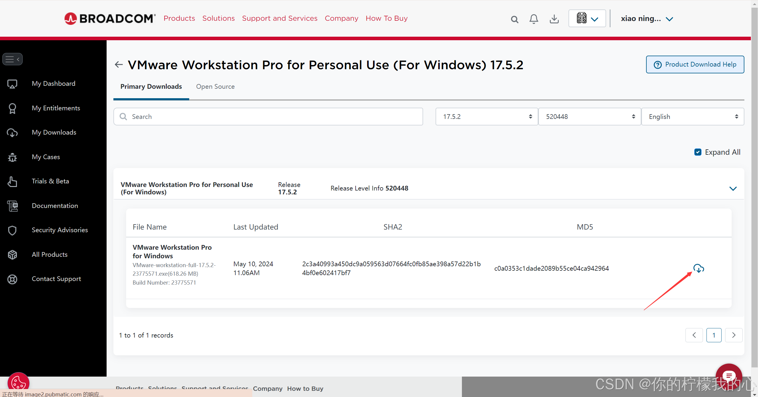Click Build Number: 23775571 text
This screenshot has height=397, width=758.
pyautogui.click(x=164, y=283)
